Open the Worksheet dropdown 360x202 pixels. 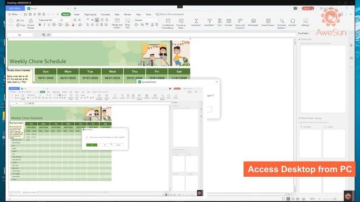[253, 22]
